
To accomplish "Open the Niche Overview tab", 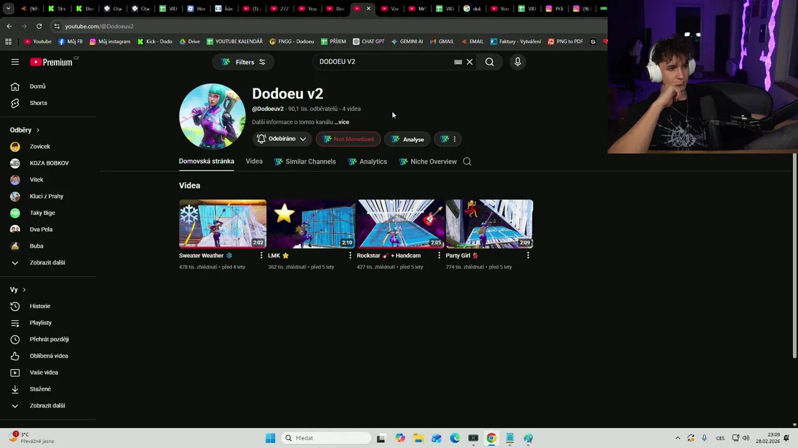I will click(428, 161).
